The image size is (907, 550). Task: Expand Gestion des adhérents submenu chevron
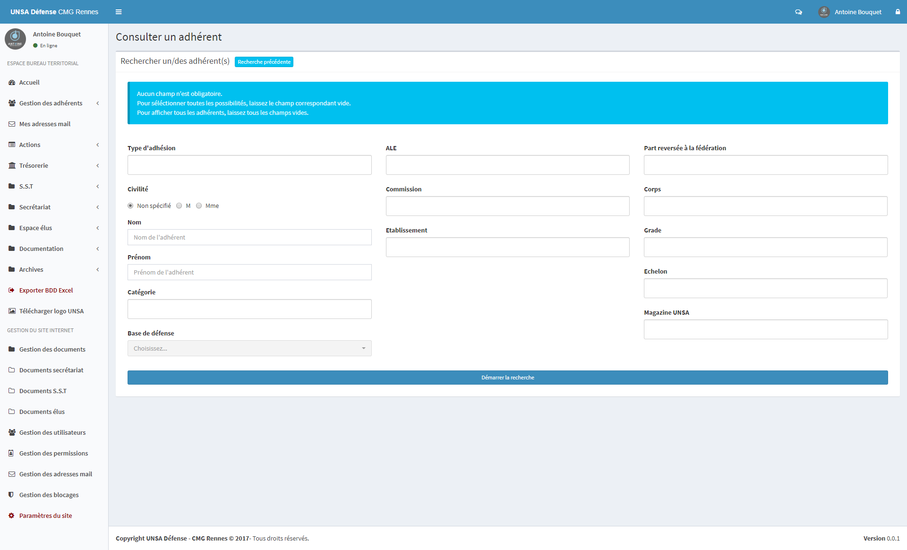[x=98, y=103]
